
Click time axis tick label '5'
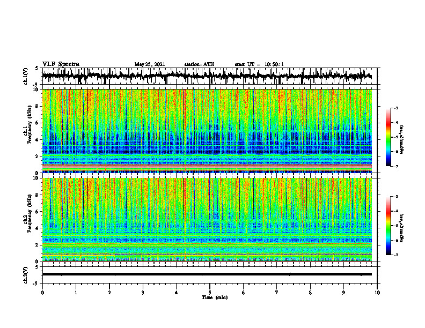[210, 293]
